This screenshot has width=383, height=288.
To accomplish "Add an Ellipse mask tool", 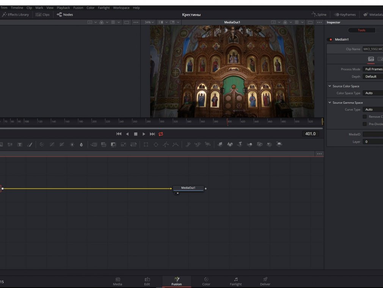I will tap(155, 145).
